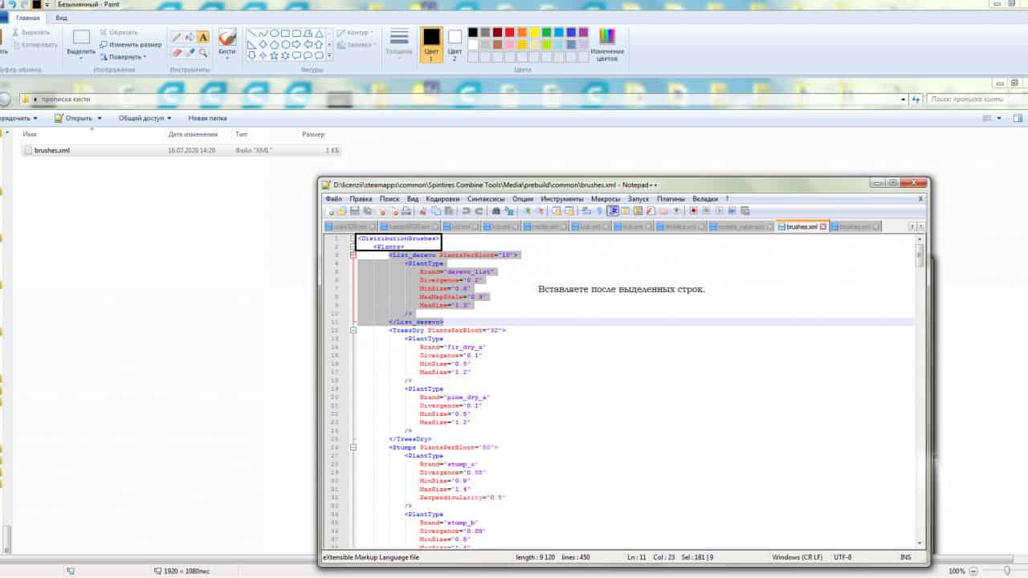
Task: Collapse the TreesDry fold marker
Action: [353, 330]
